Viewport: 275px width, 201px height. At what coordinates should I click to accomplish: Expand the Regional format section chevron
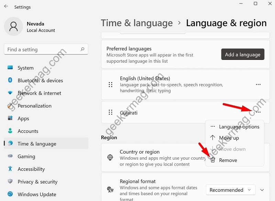click(262, 190)
